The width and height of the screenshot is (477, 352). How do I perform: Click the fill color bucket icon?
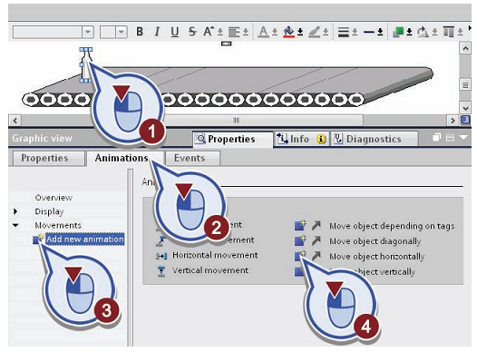coord(288,32)
